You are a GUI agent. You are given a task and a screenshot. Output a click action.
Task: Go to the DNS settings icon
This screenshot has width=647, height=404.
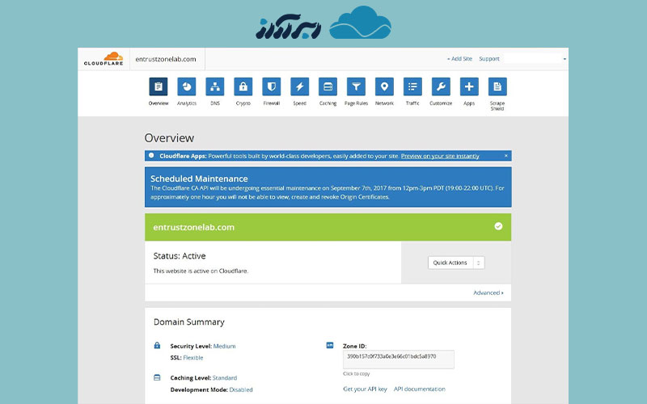pos(215,86)
